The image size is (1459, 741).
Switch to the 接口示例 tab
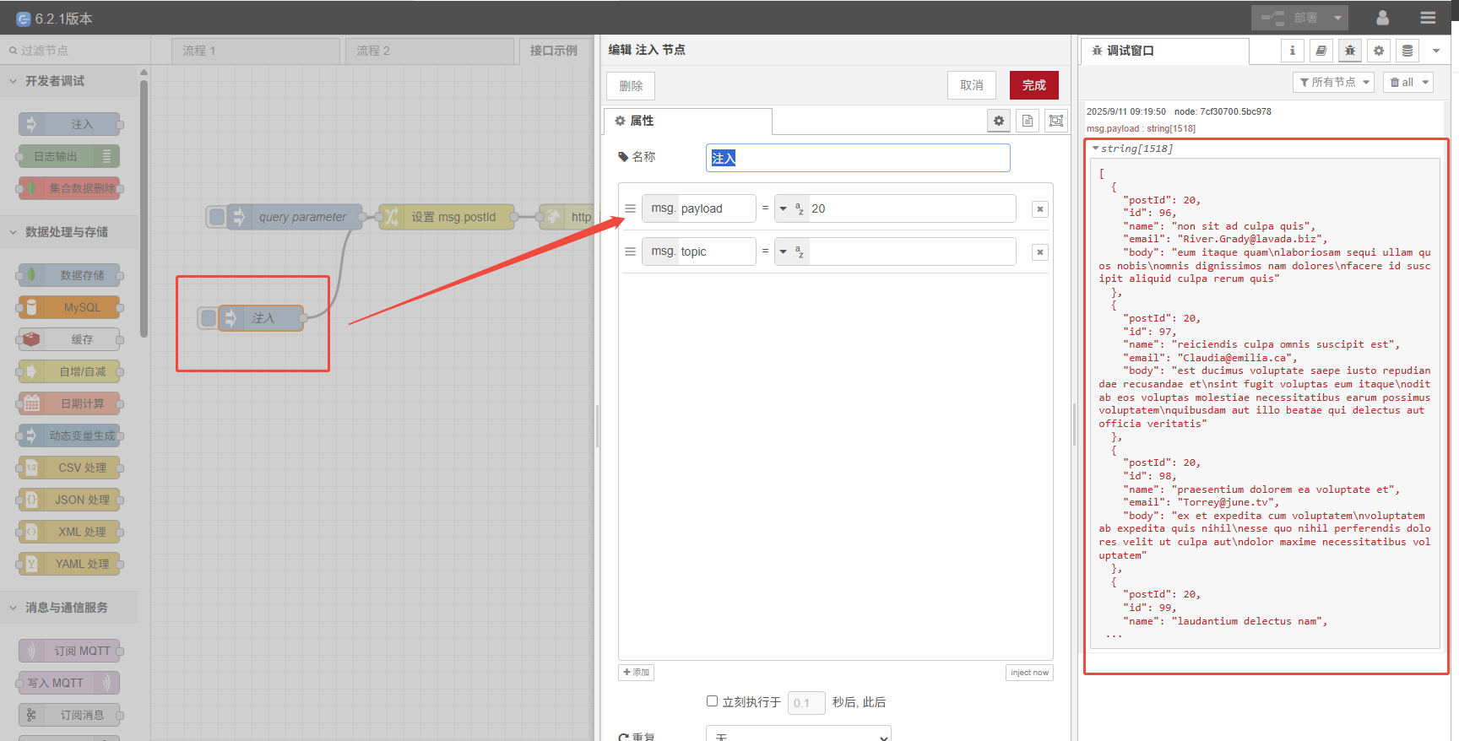(x=556, y=51)
